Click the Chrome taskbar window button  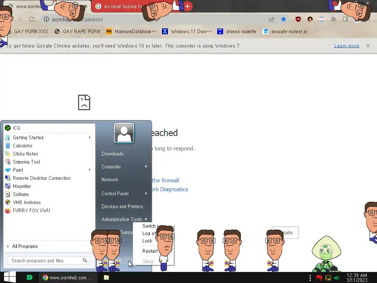click(68, 277)
